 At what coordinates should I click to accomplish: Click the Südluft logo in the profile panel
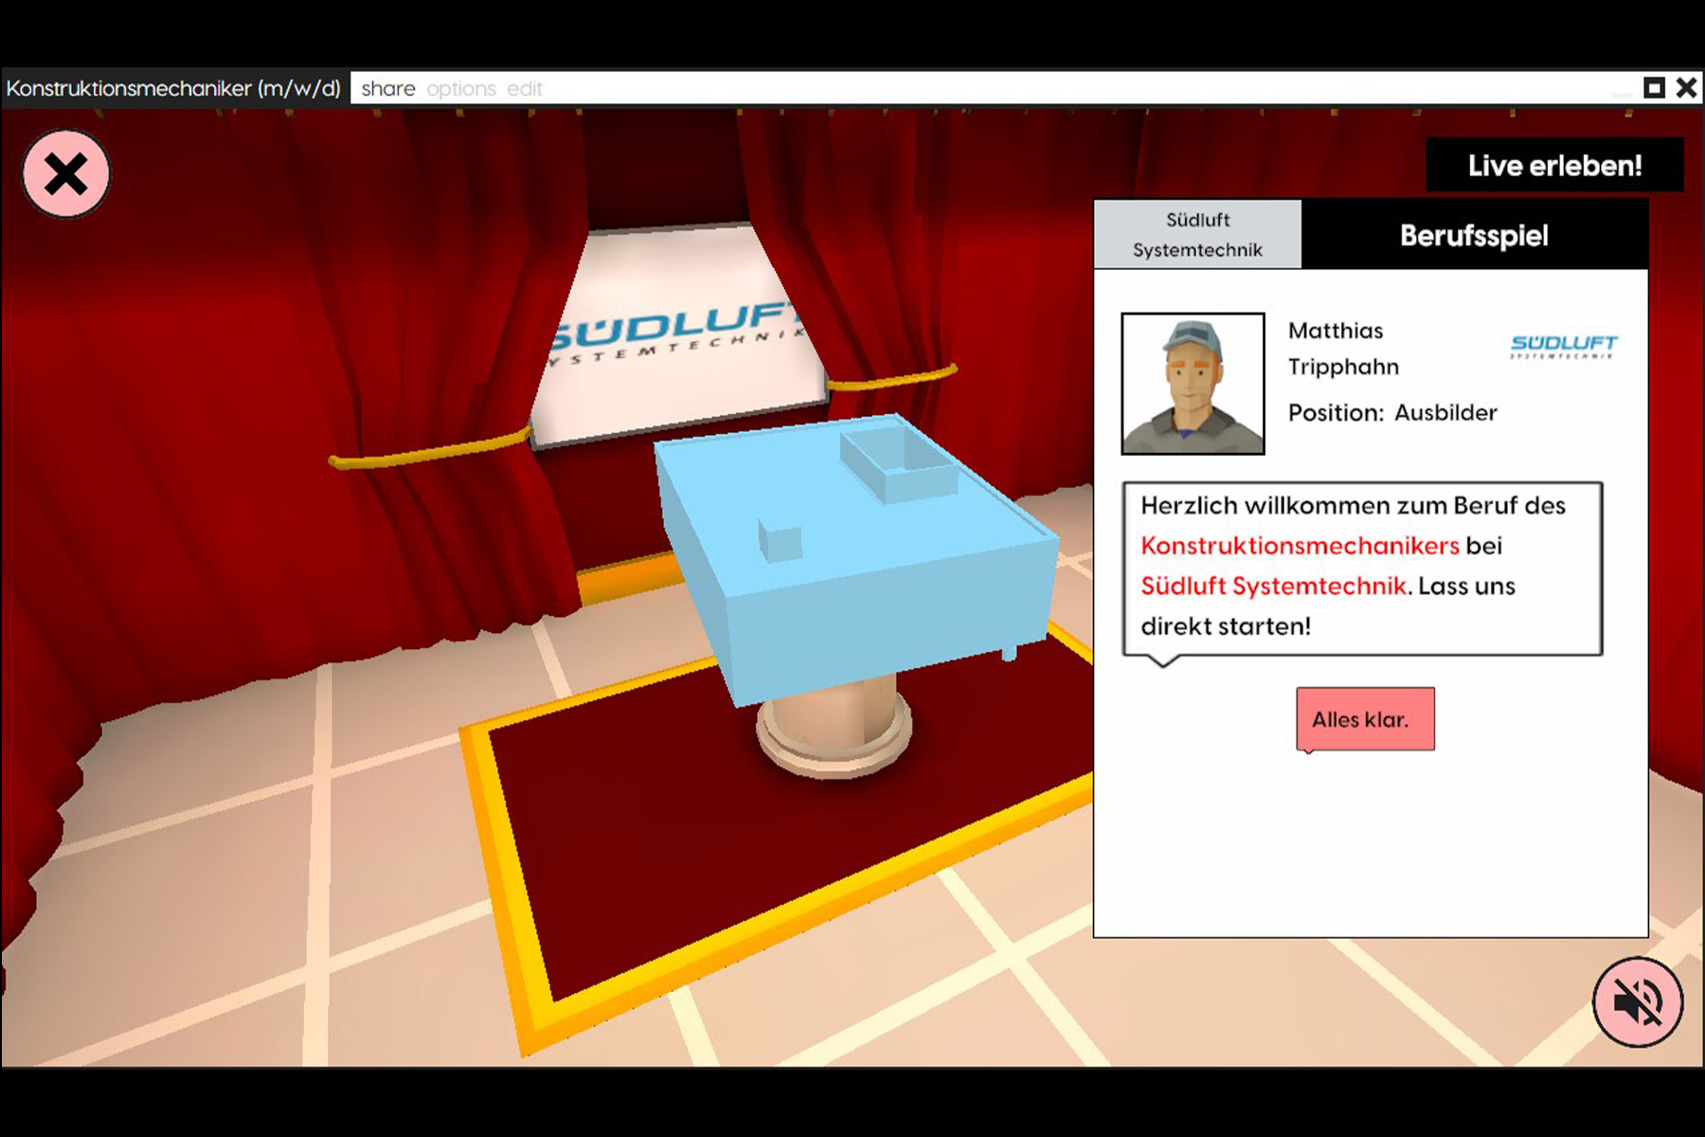tap(1564, 346)
